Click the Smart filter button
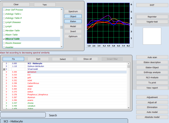169x123 pixels. coord(112,59)
